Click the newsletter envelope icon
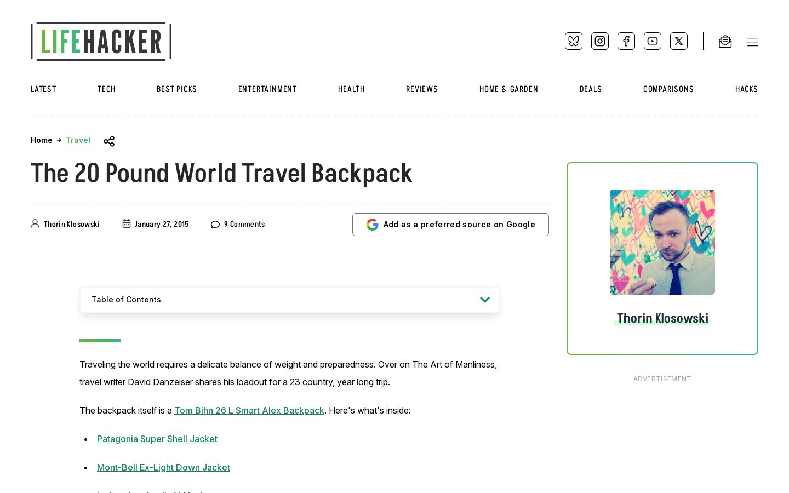789x493 pixels. (x=725, y=42)
